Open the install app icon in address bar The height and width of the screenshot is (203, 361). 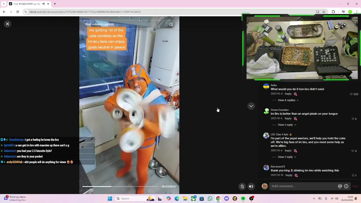pyautogui.click(x=318, y=12)
